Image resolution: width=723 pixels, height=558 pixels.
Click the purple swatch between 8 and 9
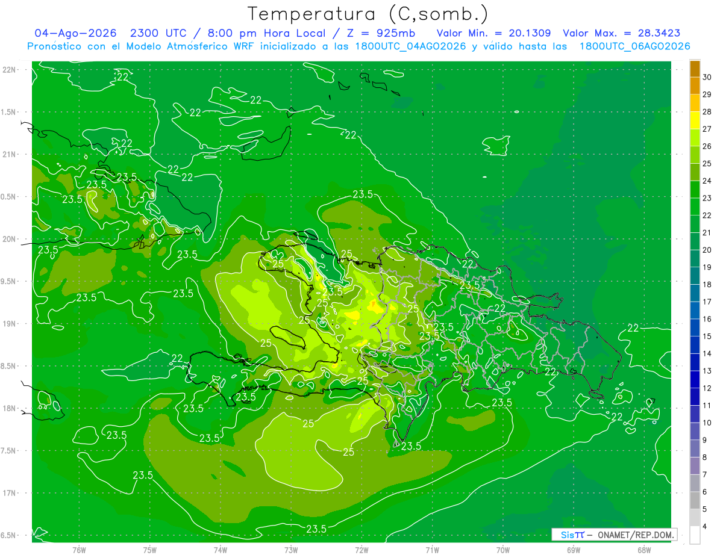coord(695,448)
